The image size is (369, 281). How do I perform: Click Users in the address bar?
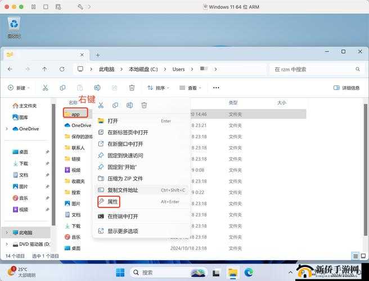[178, 69]
